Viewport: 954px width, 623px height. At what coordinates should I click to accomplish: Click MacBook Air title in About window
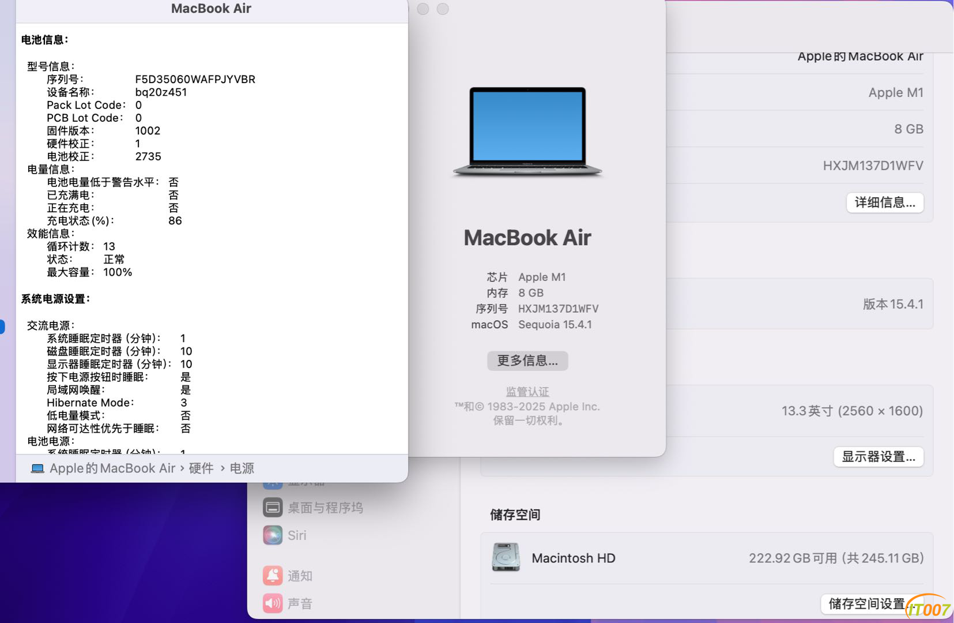click(527, 238)
